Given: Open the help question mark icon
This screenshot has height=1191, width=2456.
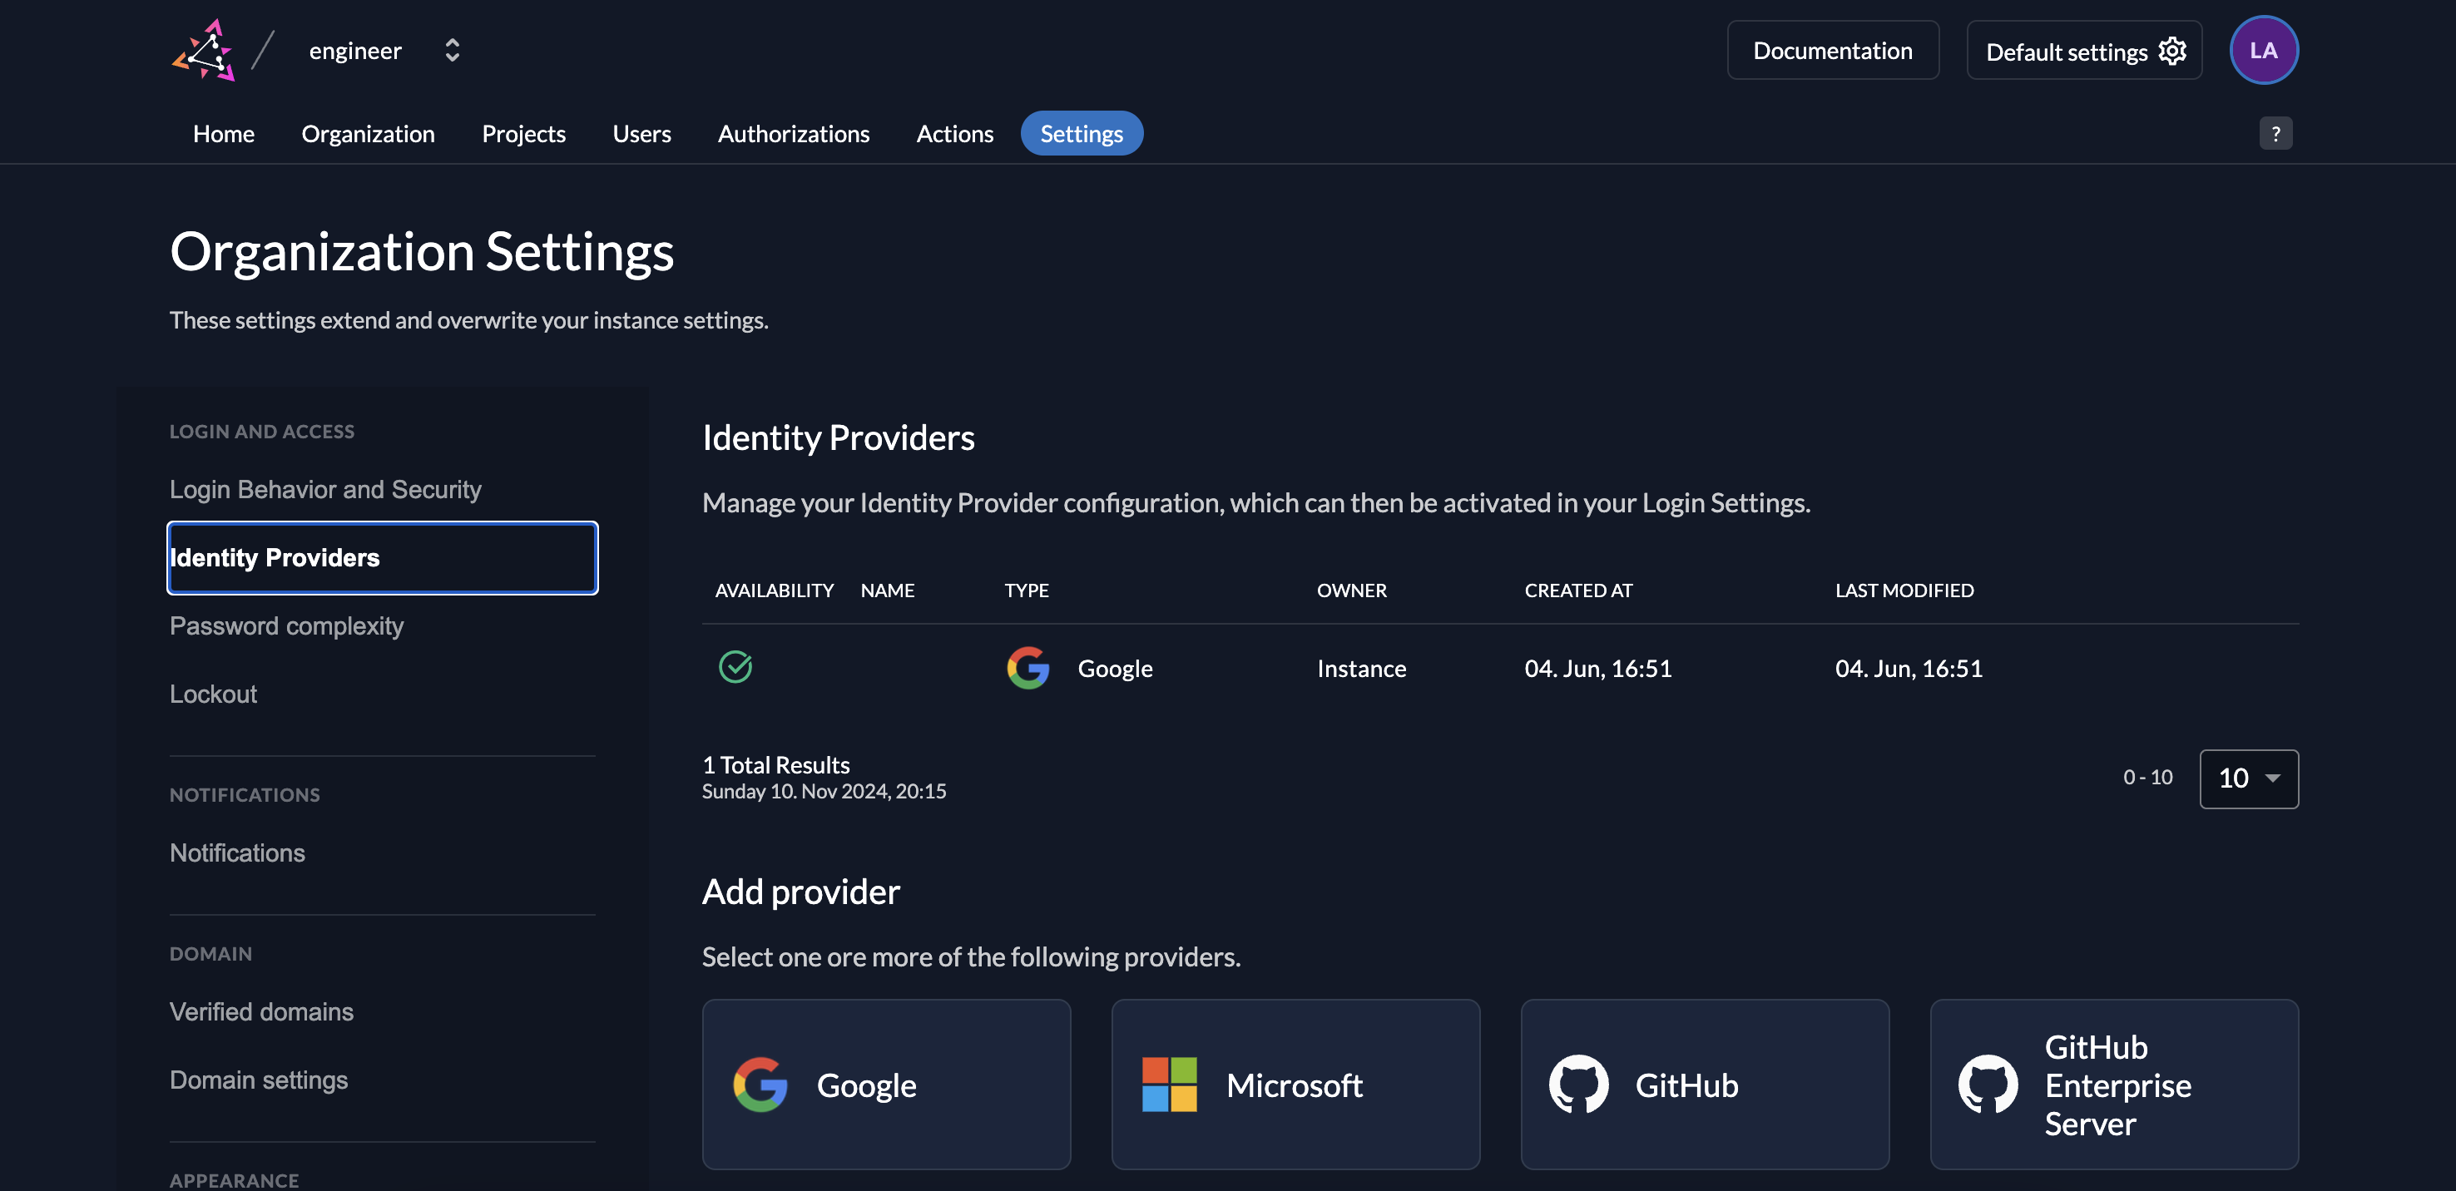Looking at the screenshot, I should tap(2275, 132).
